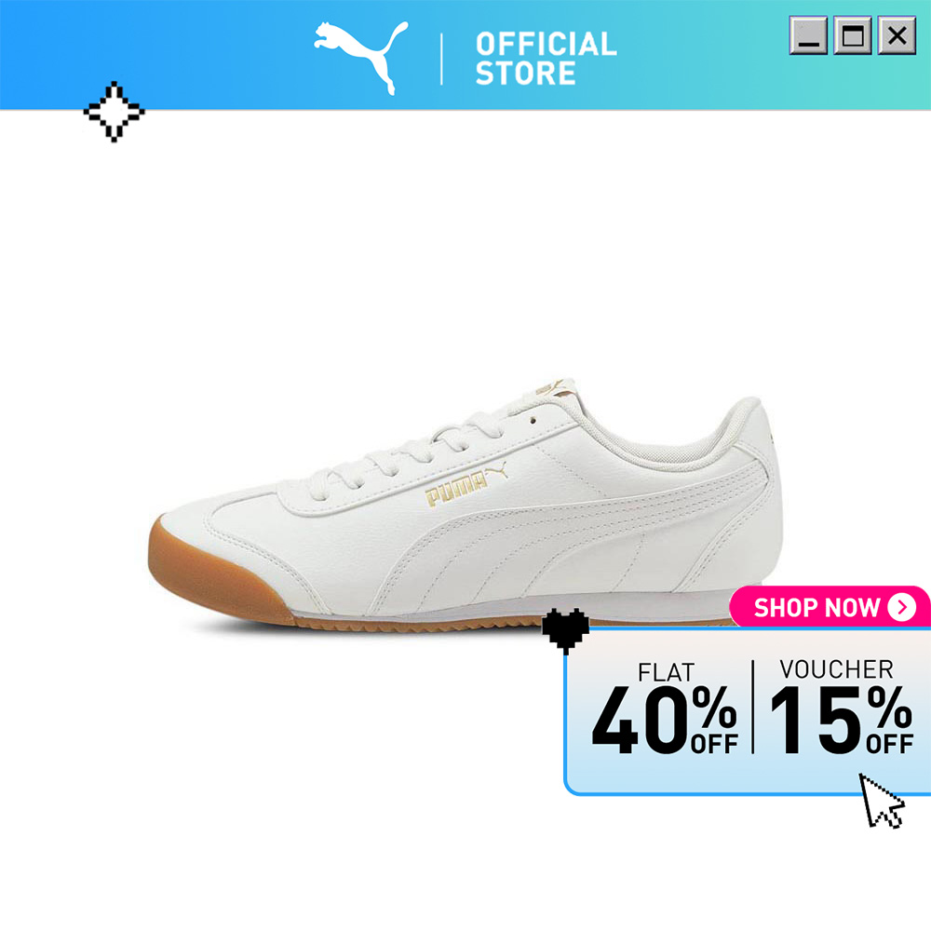Select the VOUCHER 15% OFF offer
The height and width of the screenshot is (931, 931).
(842, 707)
